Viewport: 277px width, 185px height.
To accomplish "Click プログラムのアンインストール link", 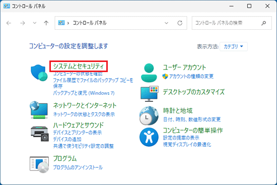I will [78, 167].
